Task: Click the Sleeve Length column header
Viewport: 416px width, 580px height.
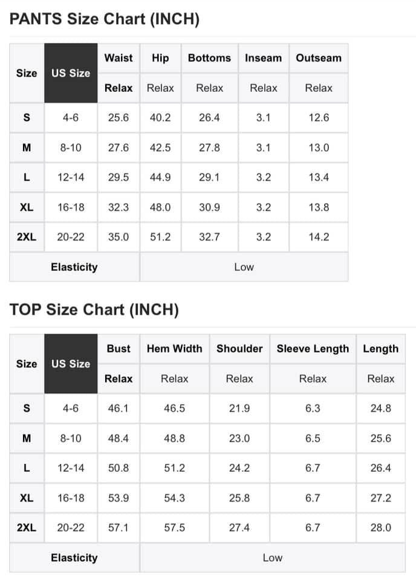Action: [x=313, y=349]
